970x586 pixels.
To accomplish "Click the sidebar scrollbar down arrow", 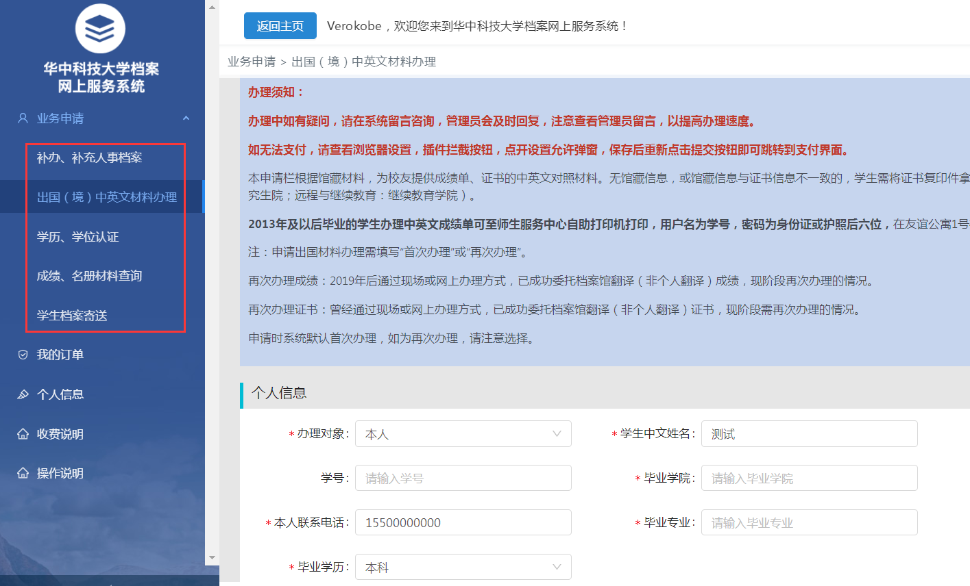I will [212, 558].
